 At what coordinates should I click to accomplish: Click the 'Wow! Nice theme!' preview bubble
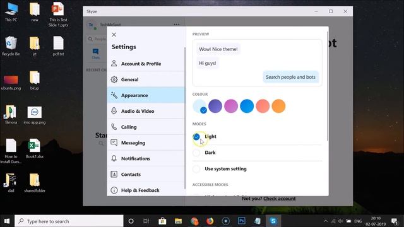(218, 49)
